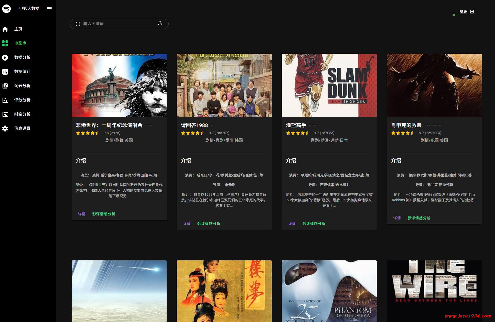The width and height of the screenshot is (495, 322).
Task: Click the bar chart statistics icon
Action: point(5,72)
